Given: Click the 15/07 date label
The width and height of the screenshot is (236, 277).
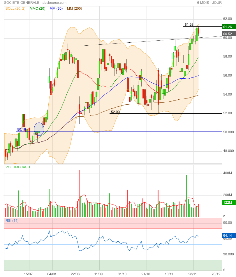Looking at the screenshot, I should 28,274.
